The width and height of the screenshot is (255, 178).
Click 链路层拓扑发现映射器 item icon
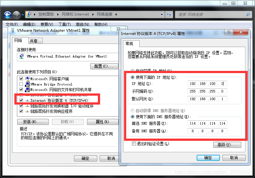coord(27,106)
